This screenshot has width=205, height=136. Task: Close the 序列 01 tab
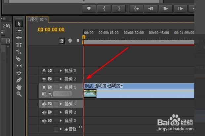pyautogui.click(x=46, y=19)
